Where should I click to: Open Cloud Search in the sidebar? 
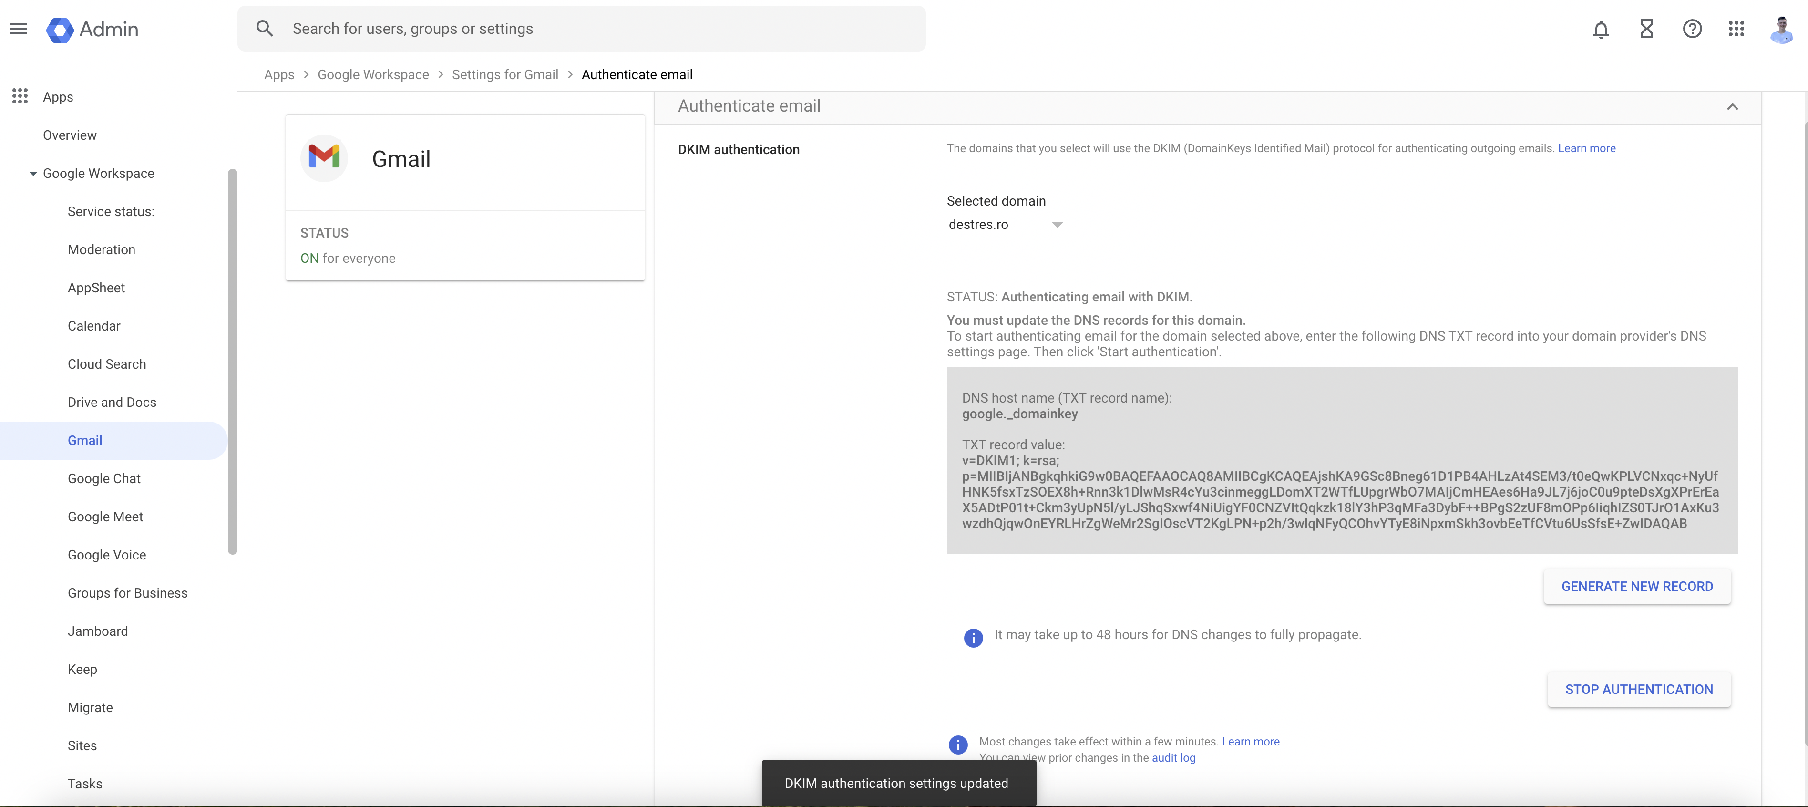pos(107,364)
